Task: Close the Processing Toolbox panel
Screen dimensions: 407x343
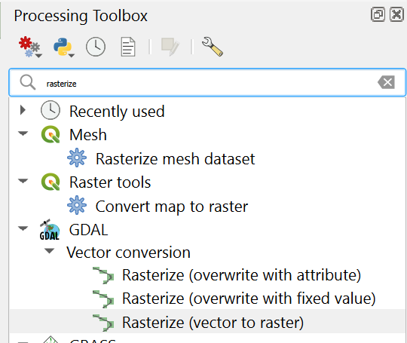Action: (396, 14)
